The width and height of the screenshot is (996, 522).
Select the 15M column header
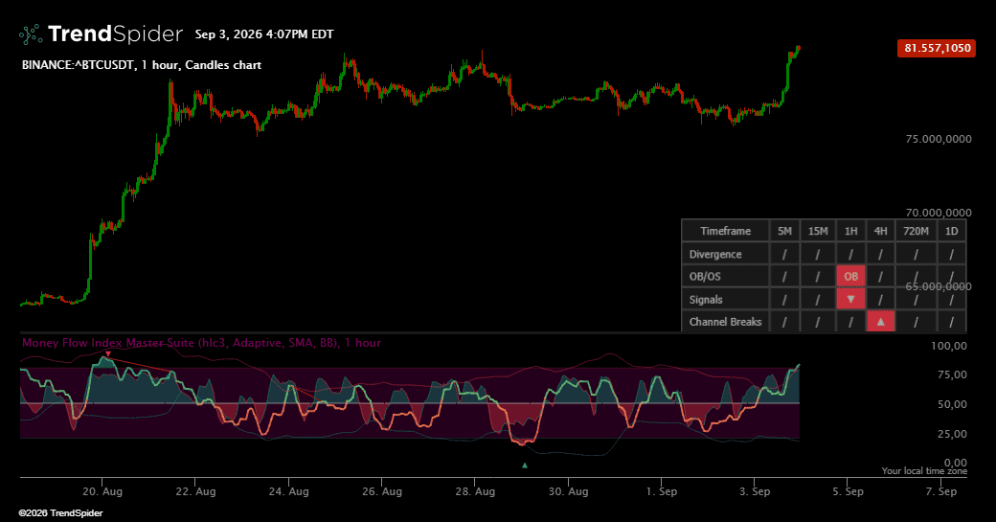pos(818,231)
